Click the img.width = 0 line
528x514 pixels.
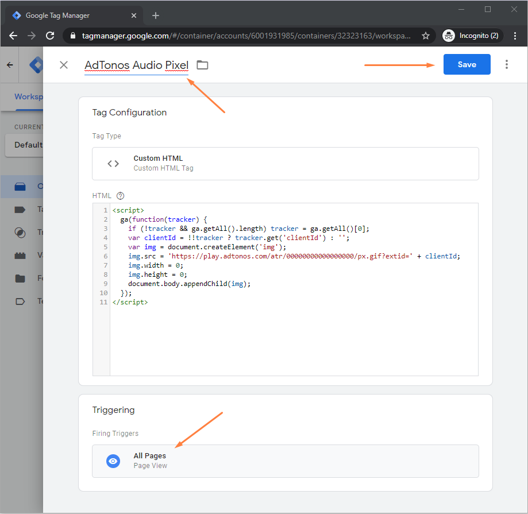[x=156, y=265]
